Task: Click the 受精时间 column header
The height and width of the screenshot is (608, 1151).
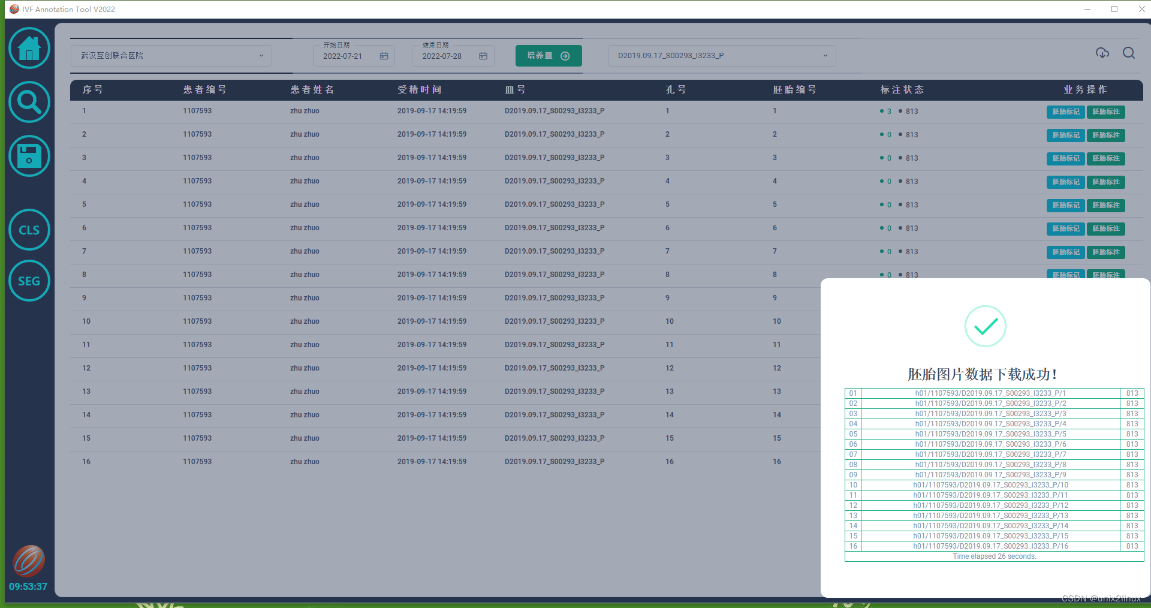Action: [420, 89]
